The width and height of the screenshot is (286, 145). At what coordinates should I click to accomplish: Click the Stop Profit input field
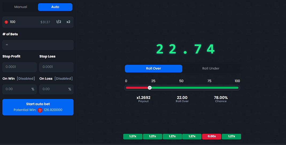point(20,67)
